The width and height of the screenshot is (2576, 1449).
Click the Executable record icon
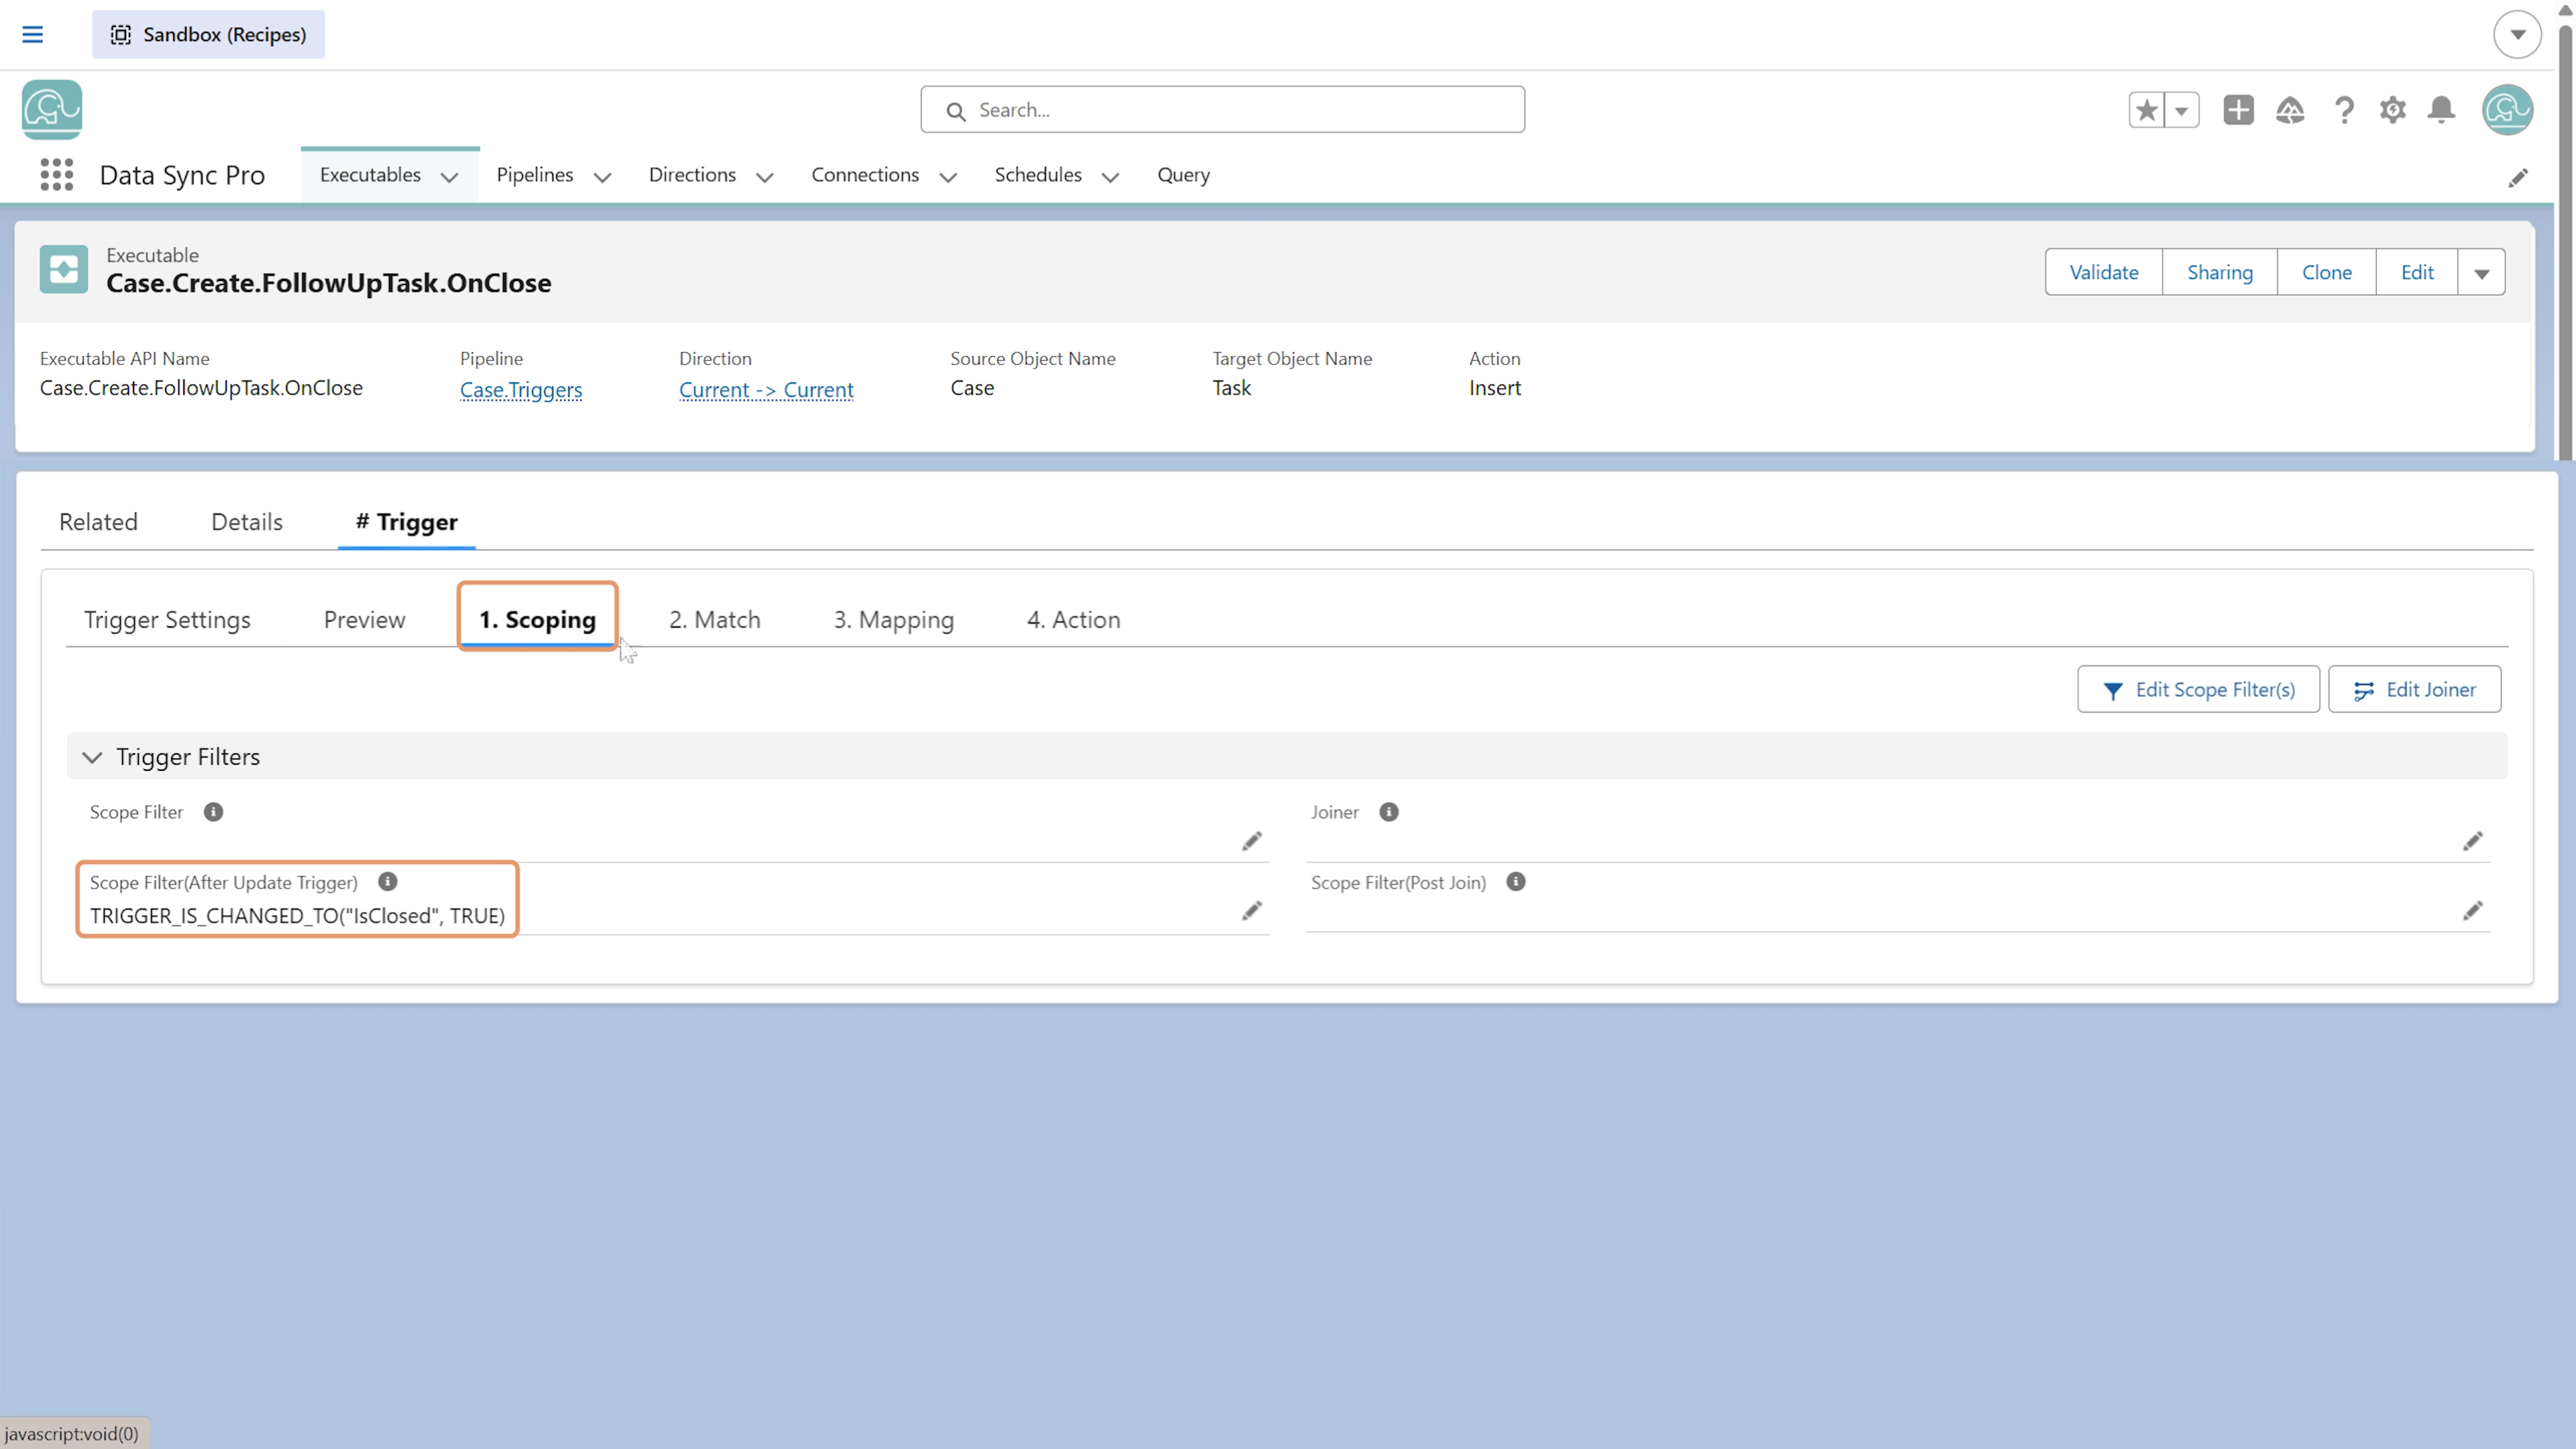pyautogui.click(x=64, y=269)
